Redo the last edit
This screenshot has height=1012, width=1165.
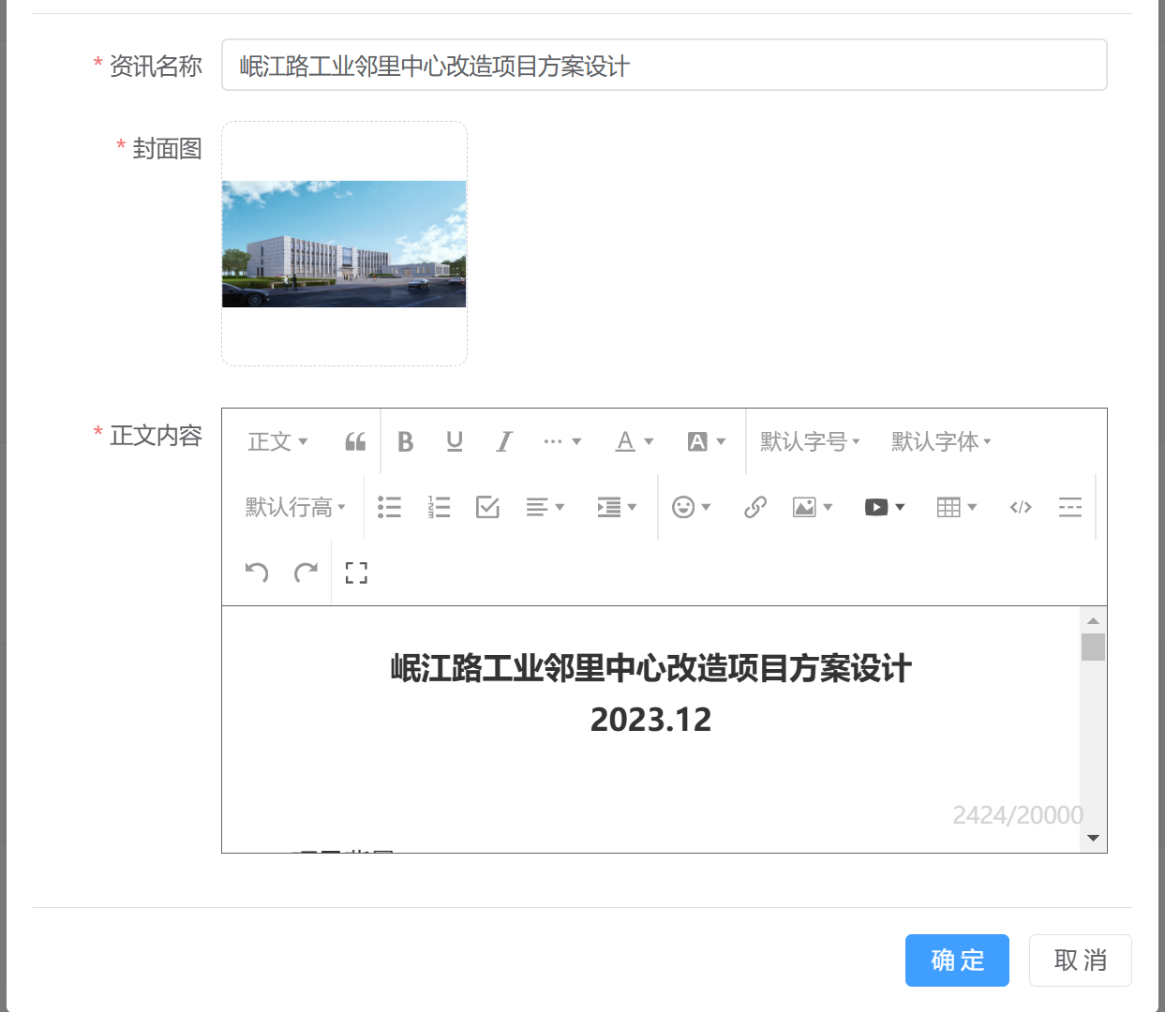306,573
